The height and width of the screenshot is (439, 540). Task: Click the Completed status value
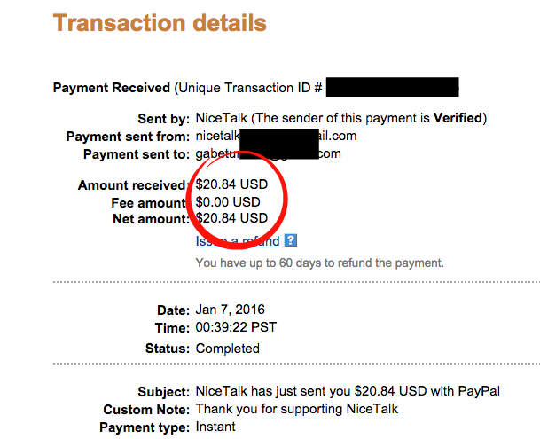pos(228,349)
